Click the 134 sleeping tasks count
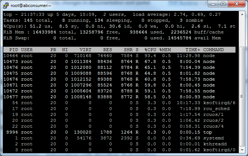 point(99,21)
